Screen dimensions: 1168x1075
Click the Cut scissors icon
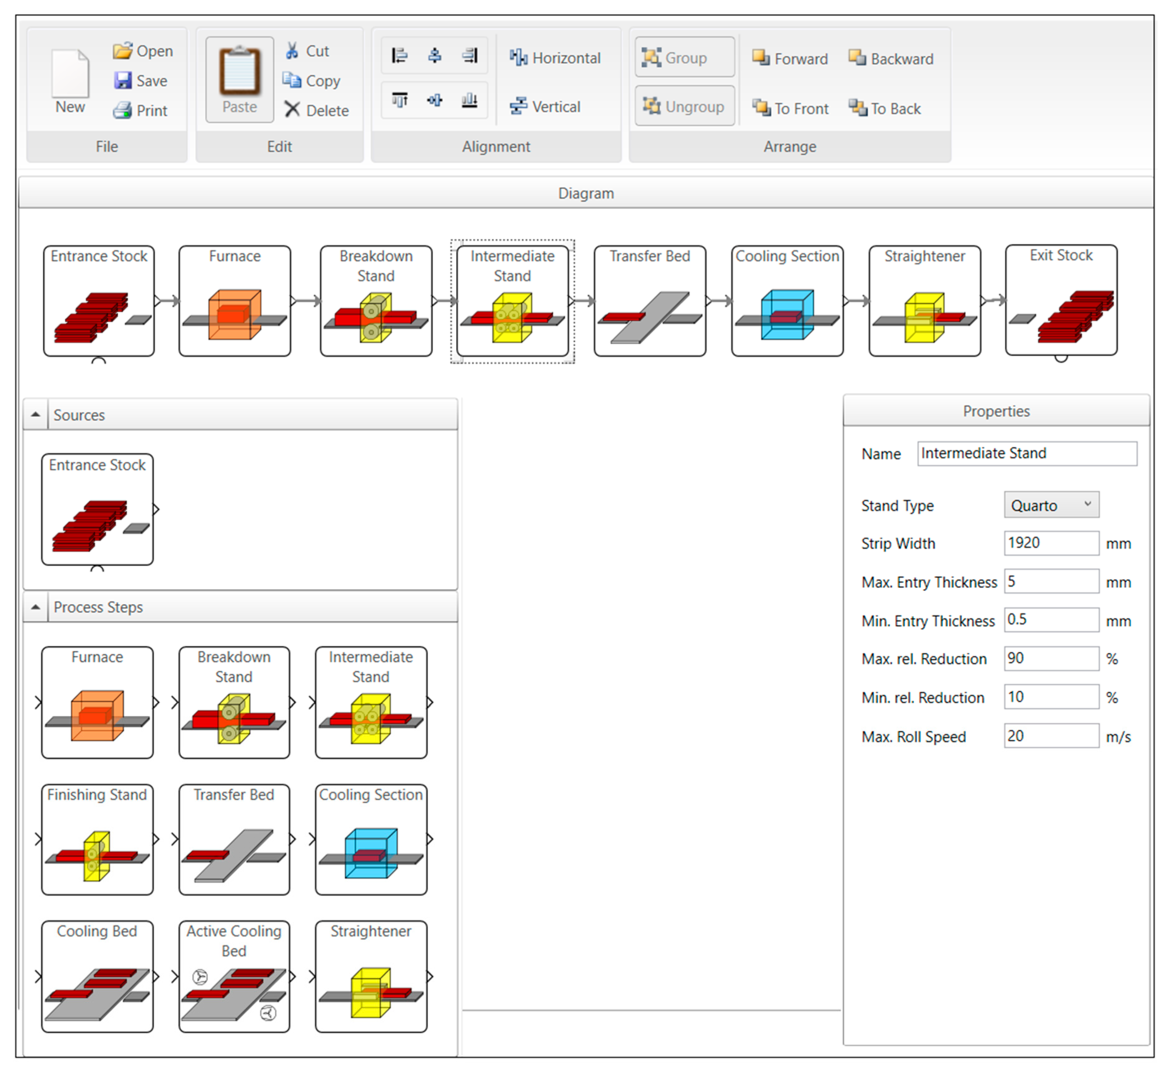click(292, 51)
